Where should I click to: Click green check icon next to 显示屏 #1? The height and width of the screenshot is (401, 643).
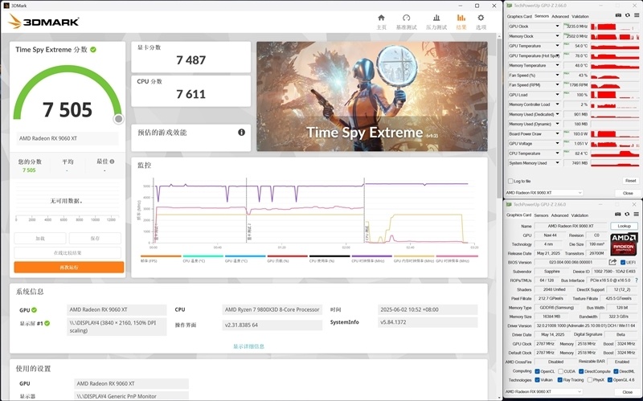click(47, 324)
